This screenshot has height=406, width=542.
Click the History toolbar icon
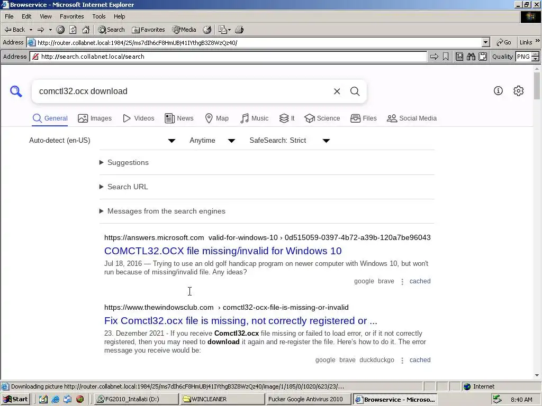pos(207,30)
